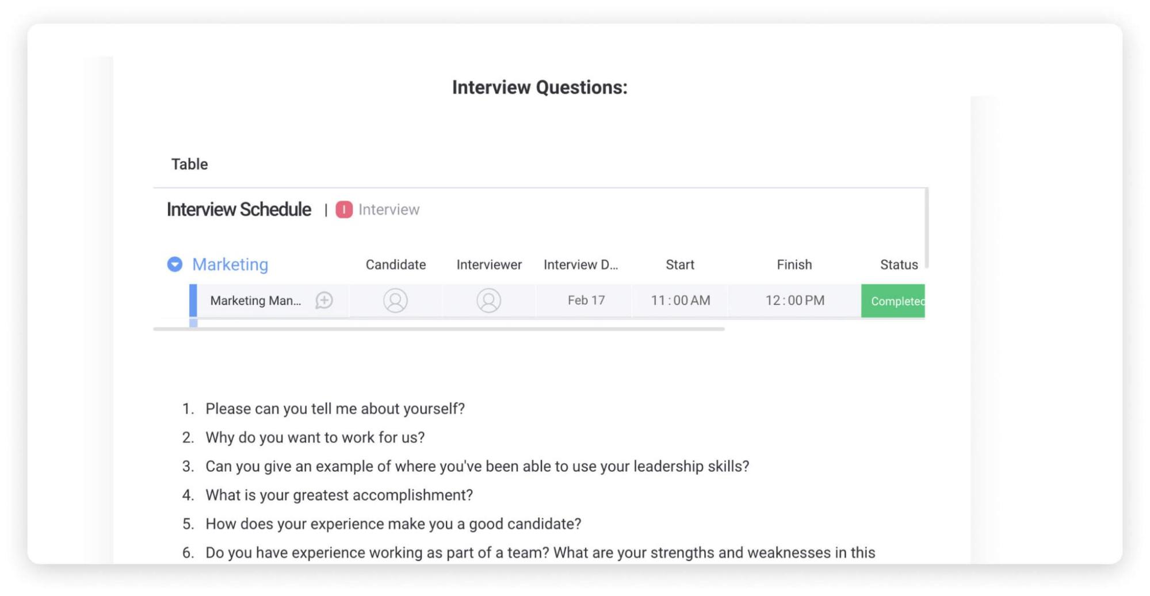Collapse the Marketing group

[174, 264]
